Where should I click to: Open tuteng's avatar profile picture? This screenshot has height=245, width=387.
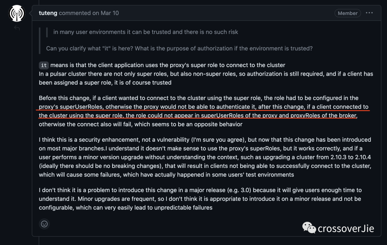click(x=17, y=13)
